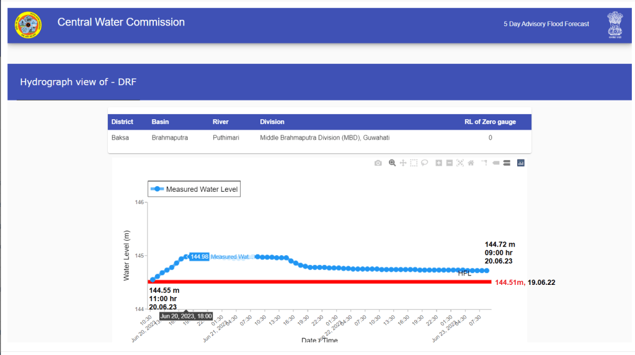Open 5 Day Advisory Flood Forecast
The width and height of the screenshot is (635, 355).
pyautogui.click(x=546, y=24)
